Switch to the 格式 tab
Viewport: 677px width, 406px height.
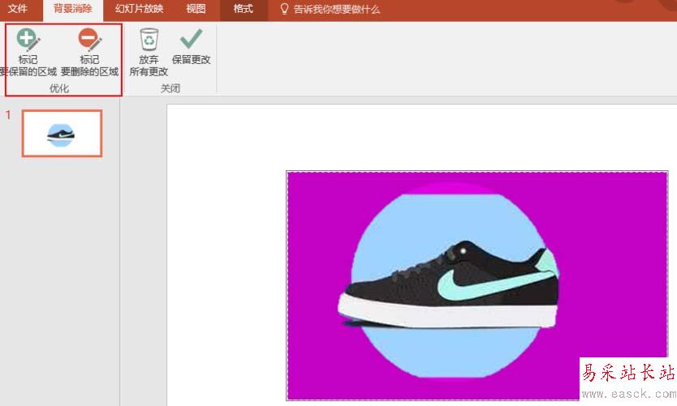tap(243, 9)
